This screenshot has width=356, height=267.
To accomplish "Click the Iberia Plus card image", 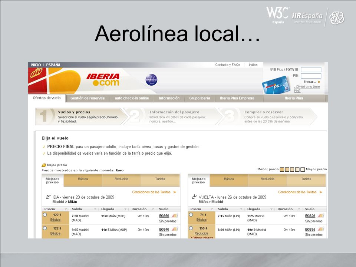I will pyautogui.click(x=276, y=85).
